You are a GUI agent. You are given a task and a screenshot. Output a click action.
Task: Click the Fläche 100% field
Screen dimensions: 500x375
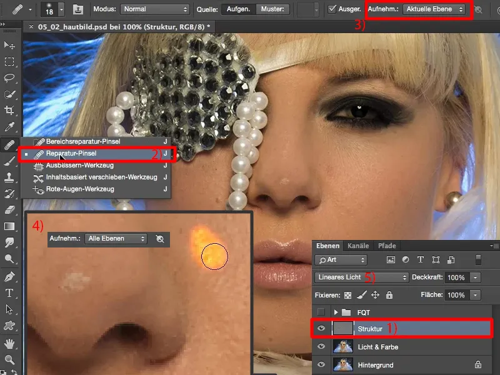(x=457, y=295)
